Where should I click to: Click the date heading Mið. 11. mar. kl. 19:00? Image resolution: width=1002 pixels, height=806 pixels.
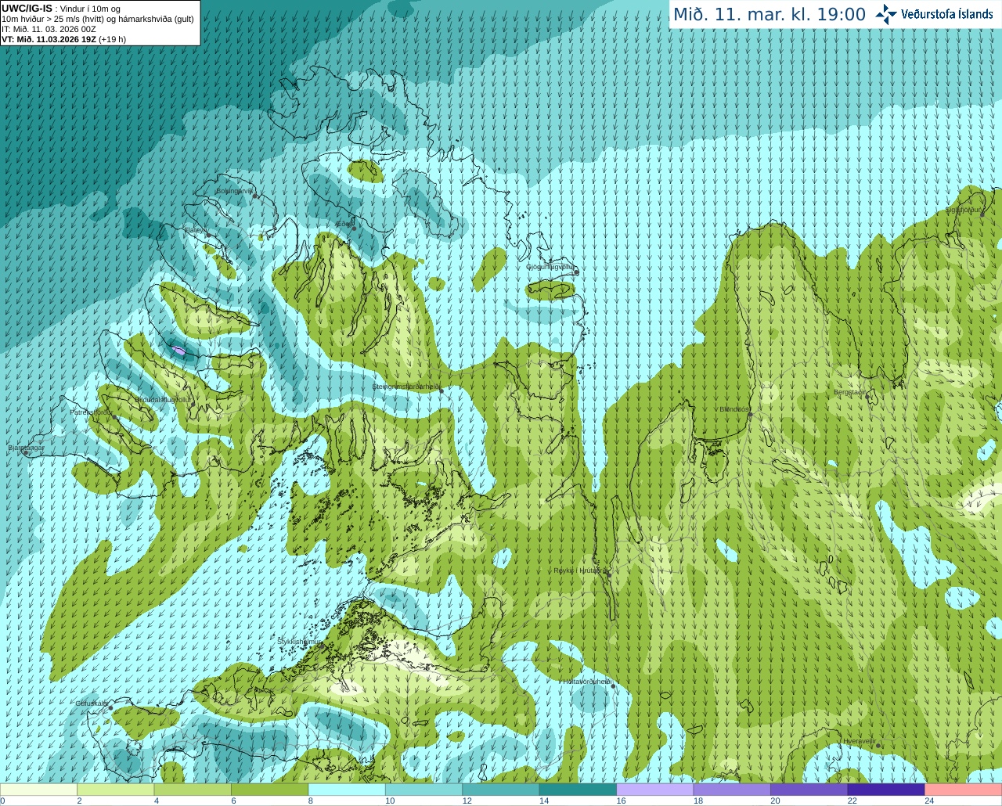pos(770,15)
